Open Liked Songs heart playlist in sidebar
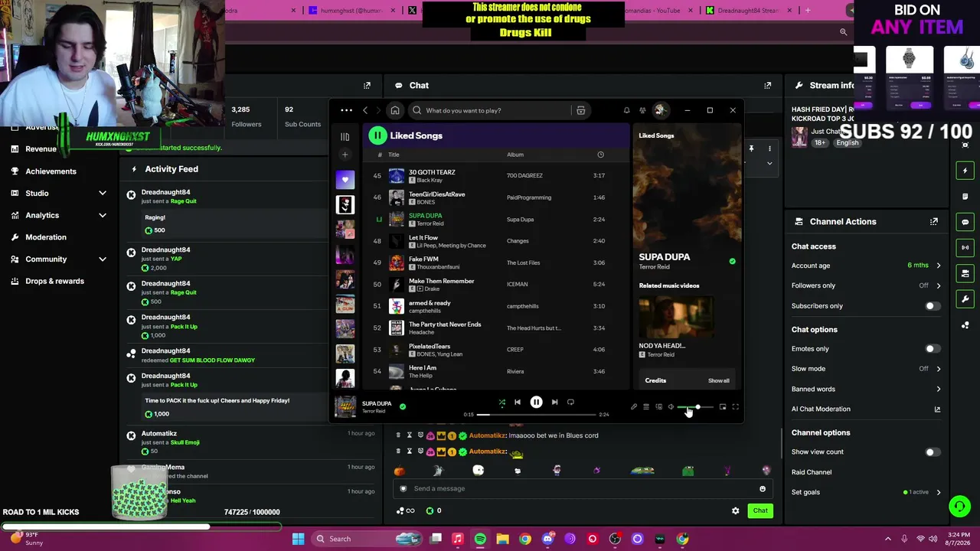 pyautogui.click(x=345, y=180)
